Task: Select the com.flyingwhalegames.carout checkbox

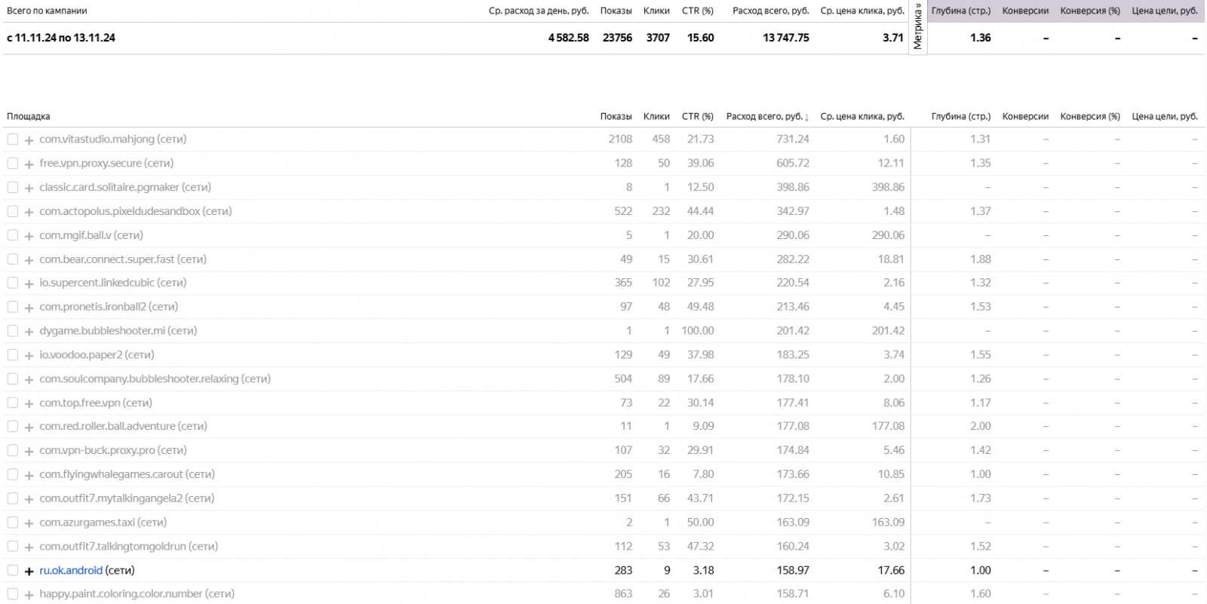Action: click(13, 474)
